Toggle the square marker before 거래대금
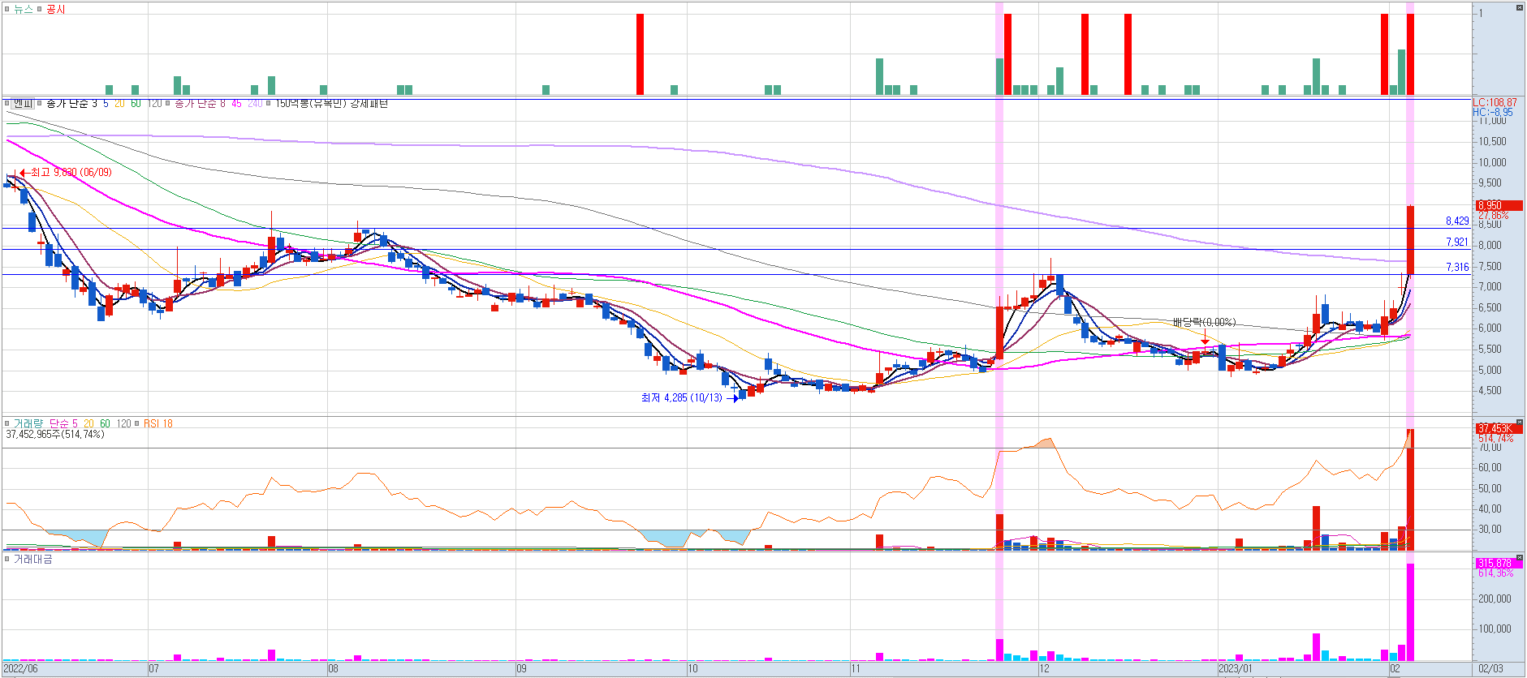1527x678 pixels. [x=7, y=559]
